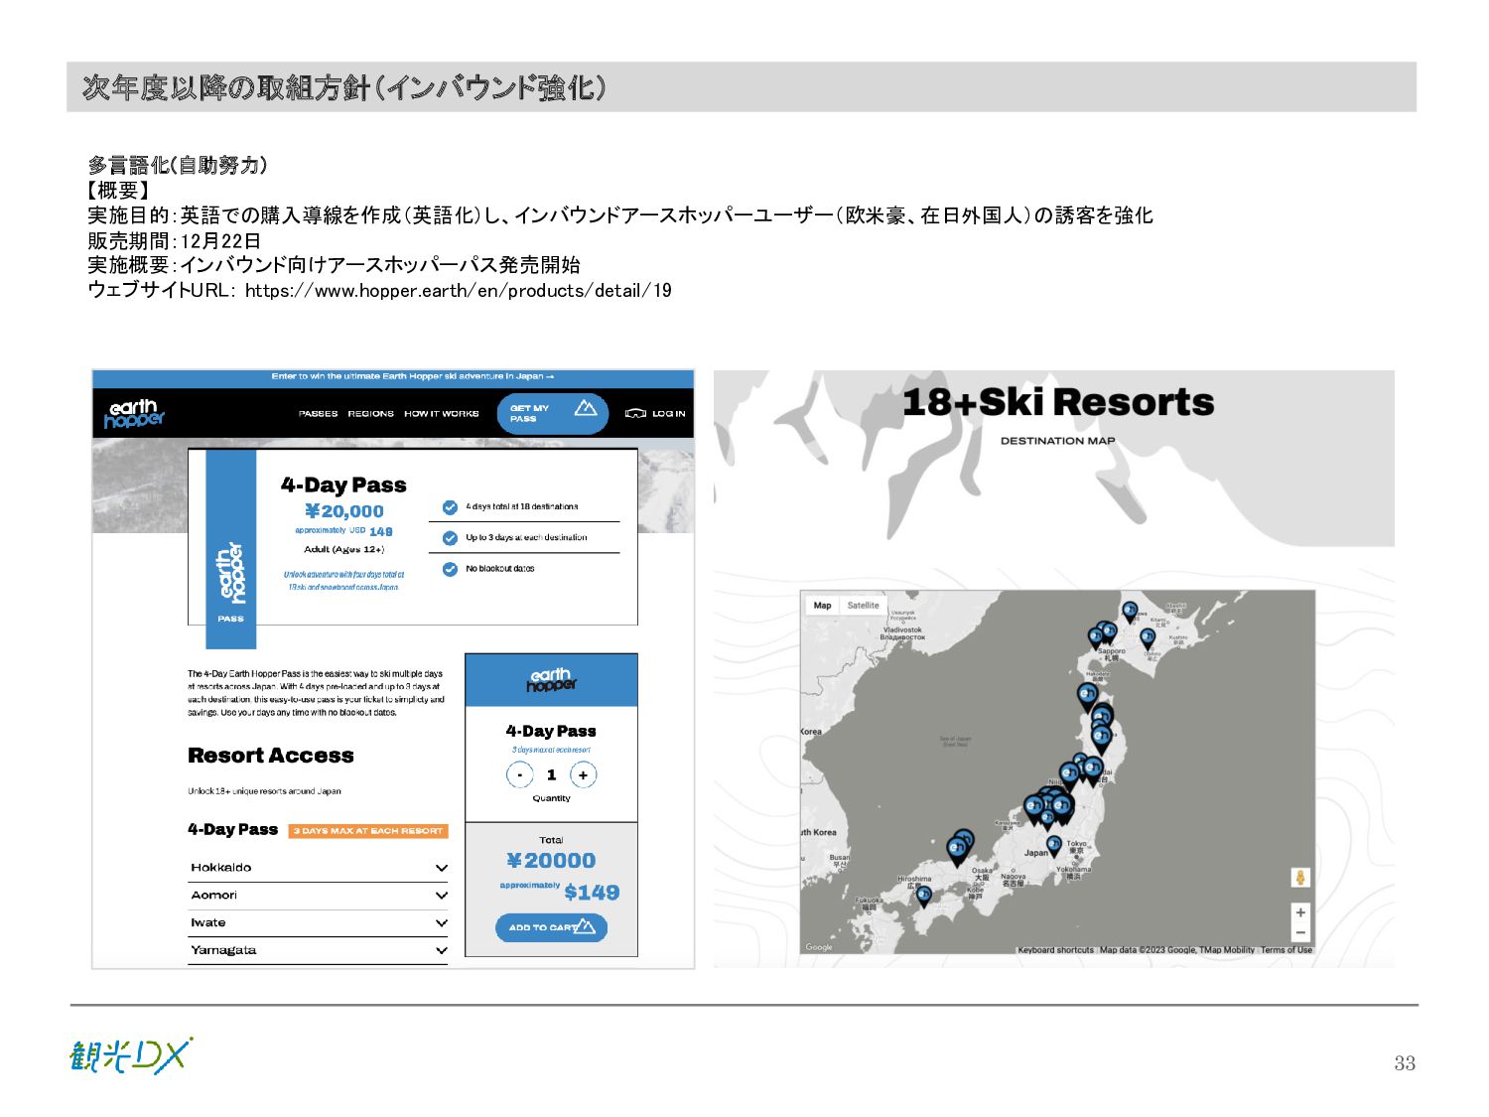
Task: Click the vertical Earth Hopper PASS banner
Action: [230, 547]
